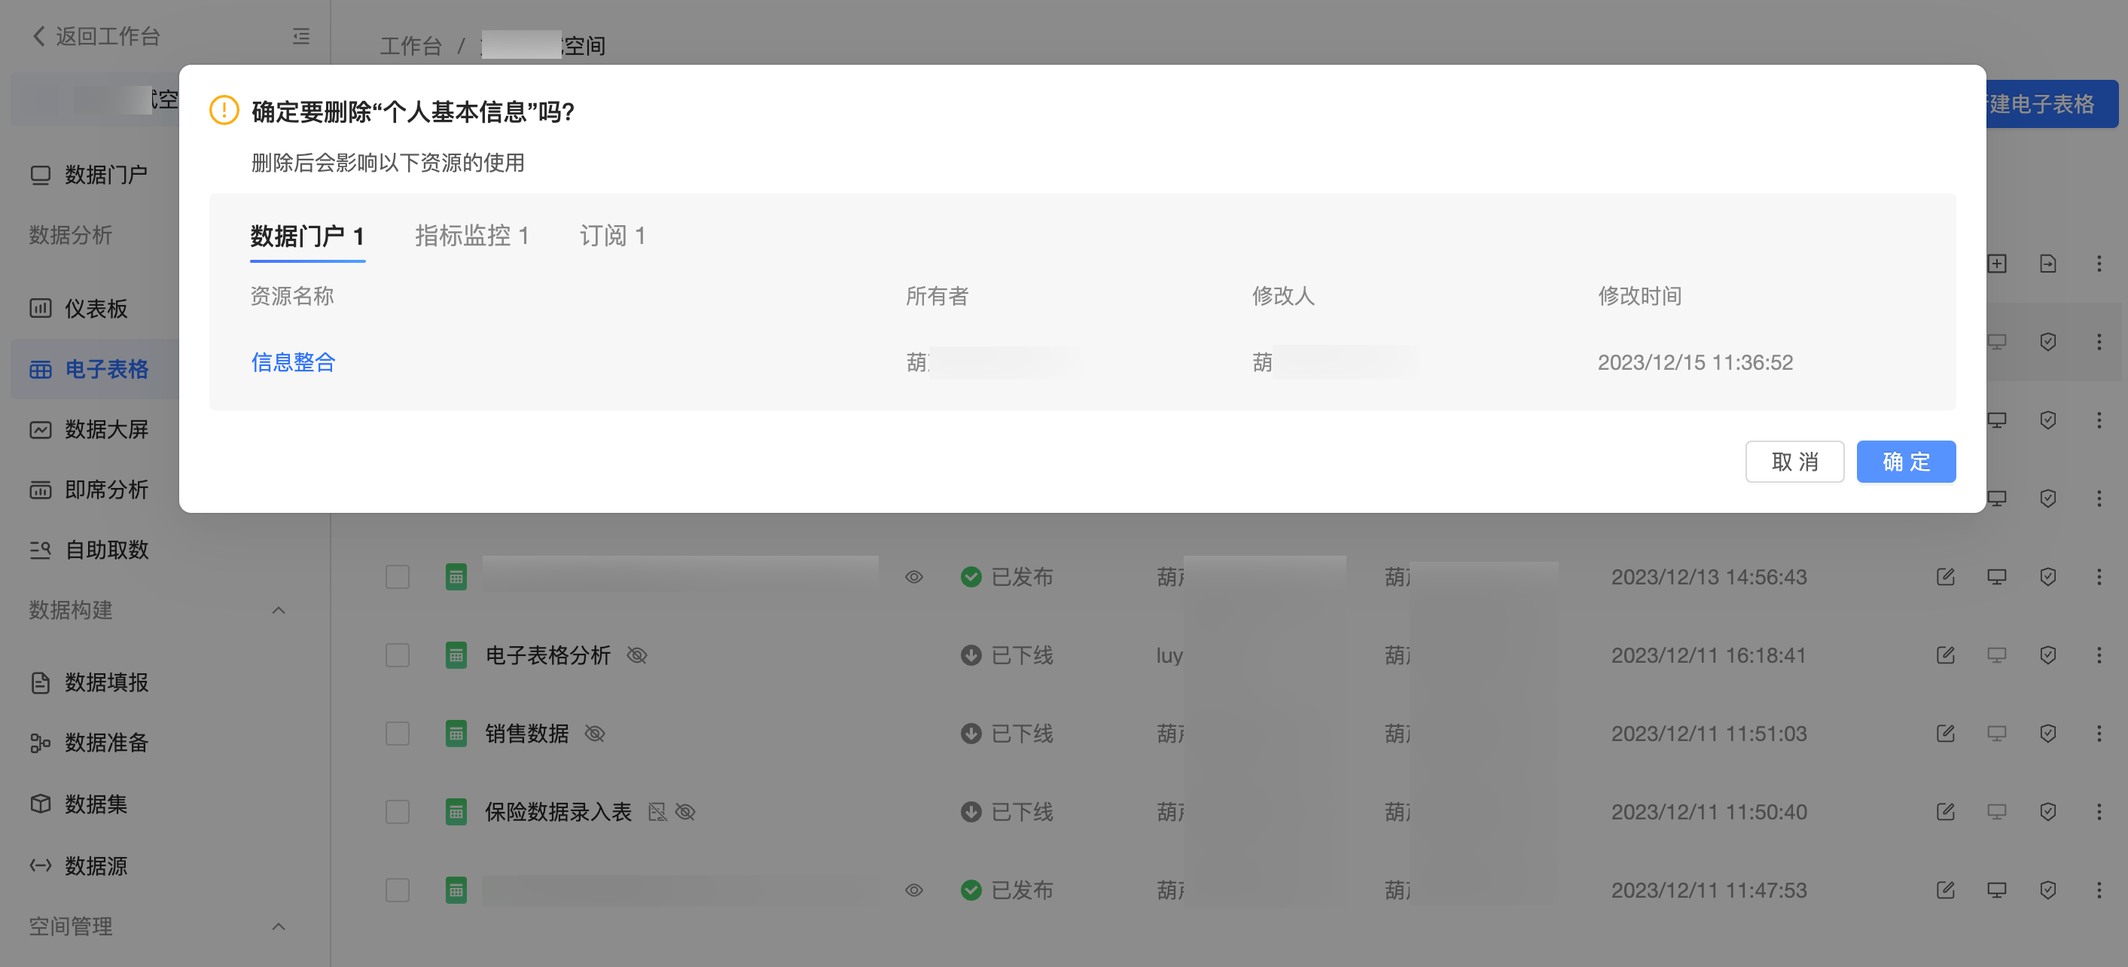This screenshot has height=967, width=2128.
Task: Collapse sidebar with the menu fold icon
Action: coord(300,36)
